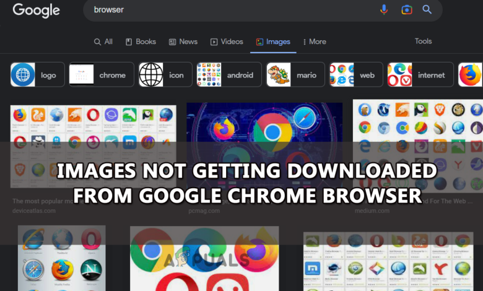Select the 'icon' filter chip
The image size is (483, 291).
point(165,75)
